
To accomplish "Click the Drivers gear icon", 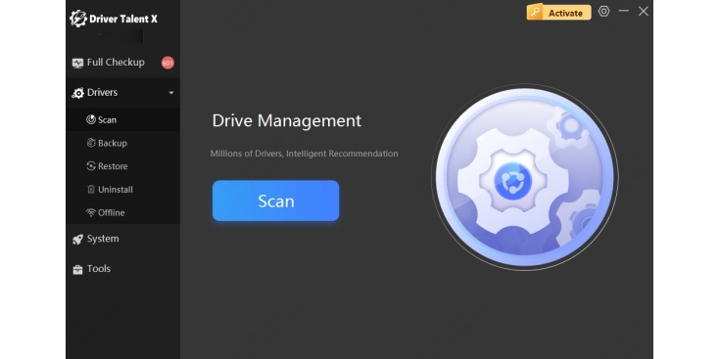I will click(78, 93).
